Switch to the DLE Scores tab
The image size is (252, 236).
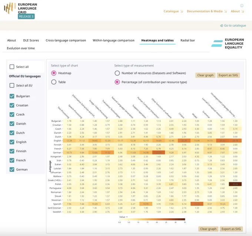click(31, 40)
